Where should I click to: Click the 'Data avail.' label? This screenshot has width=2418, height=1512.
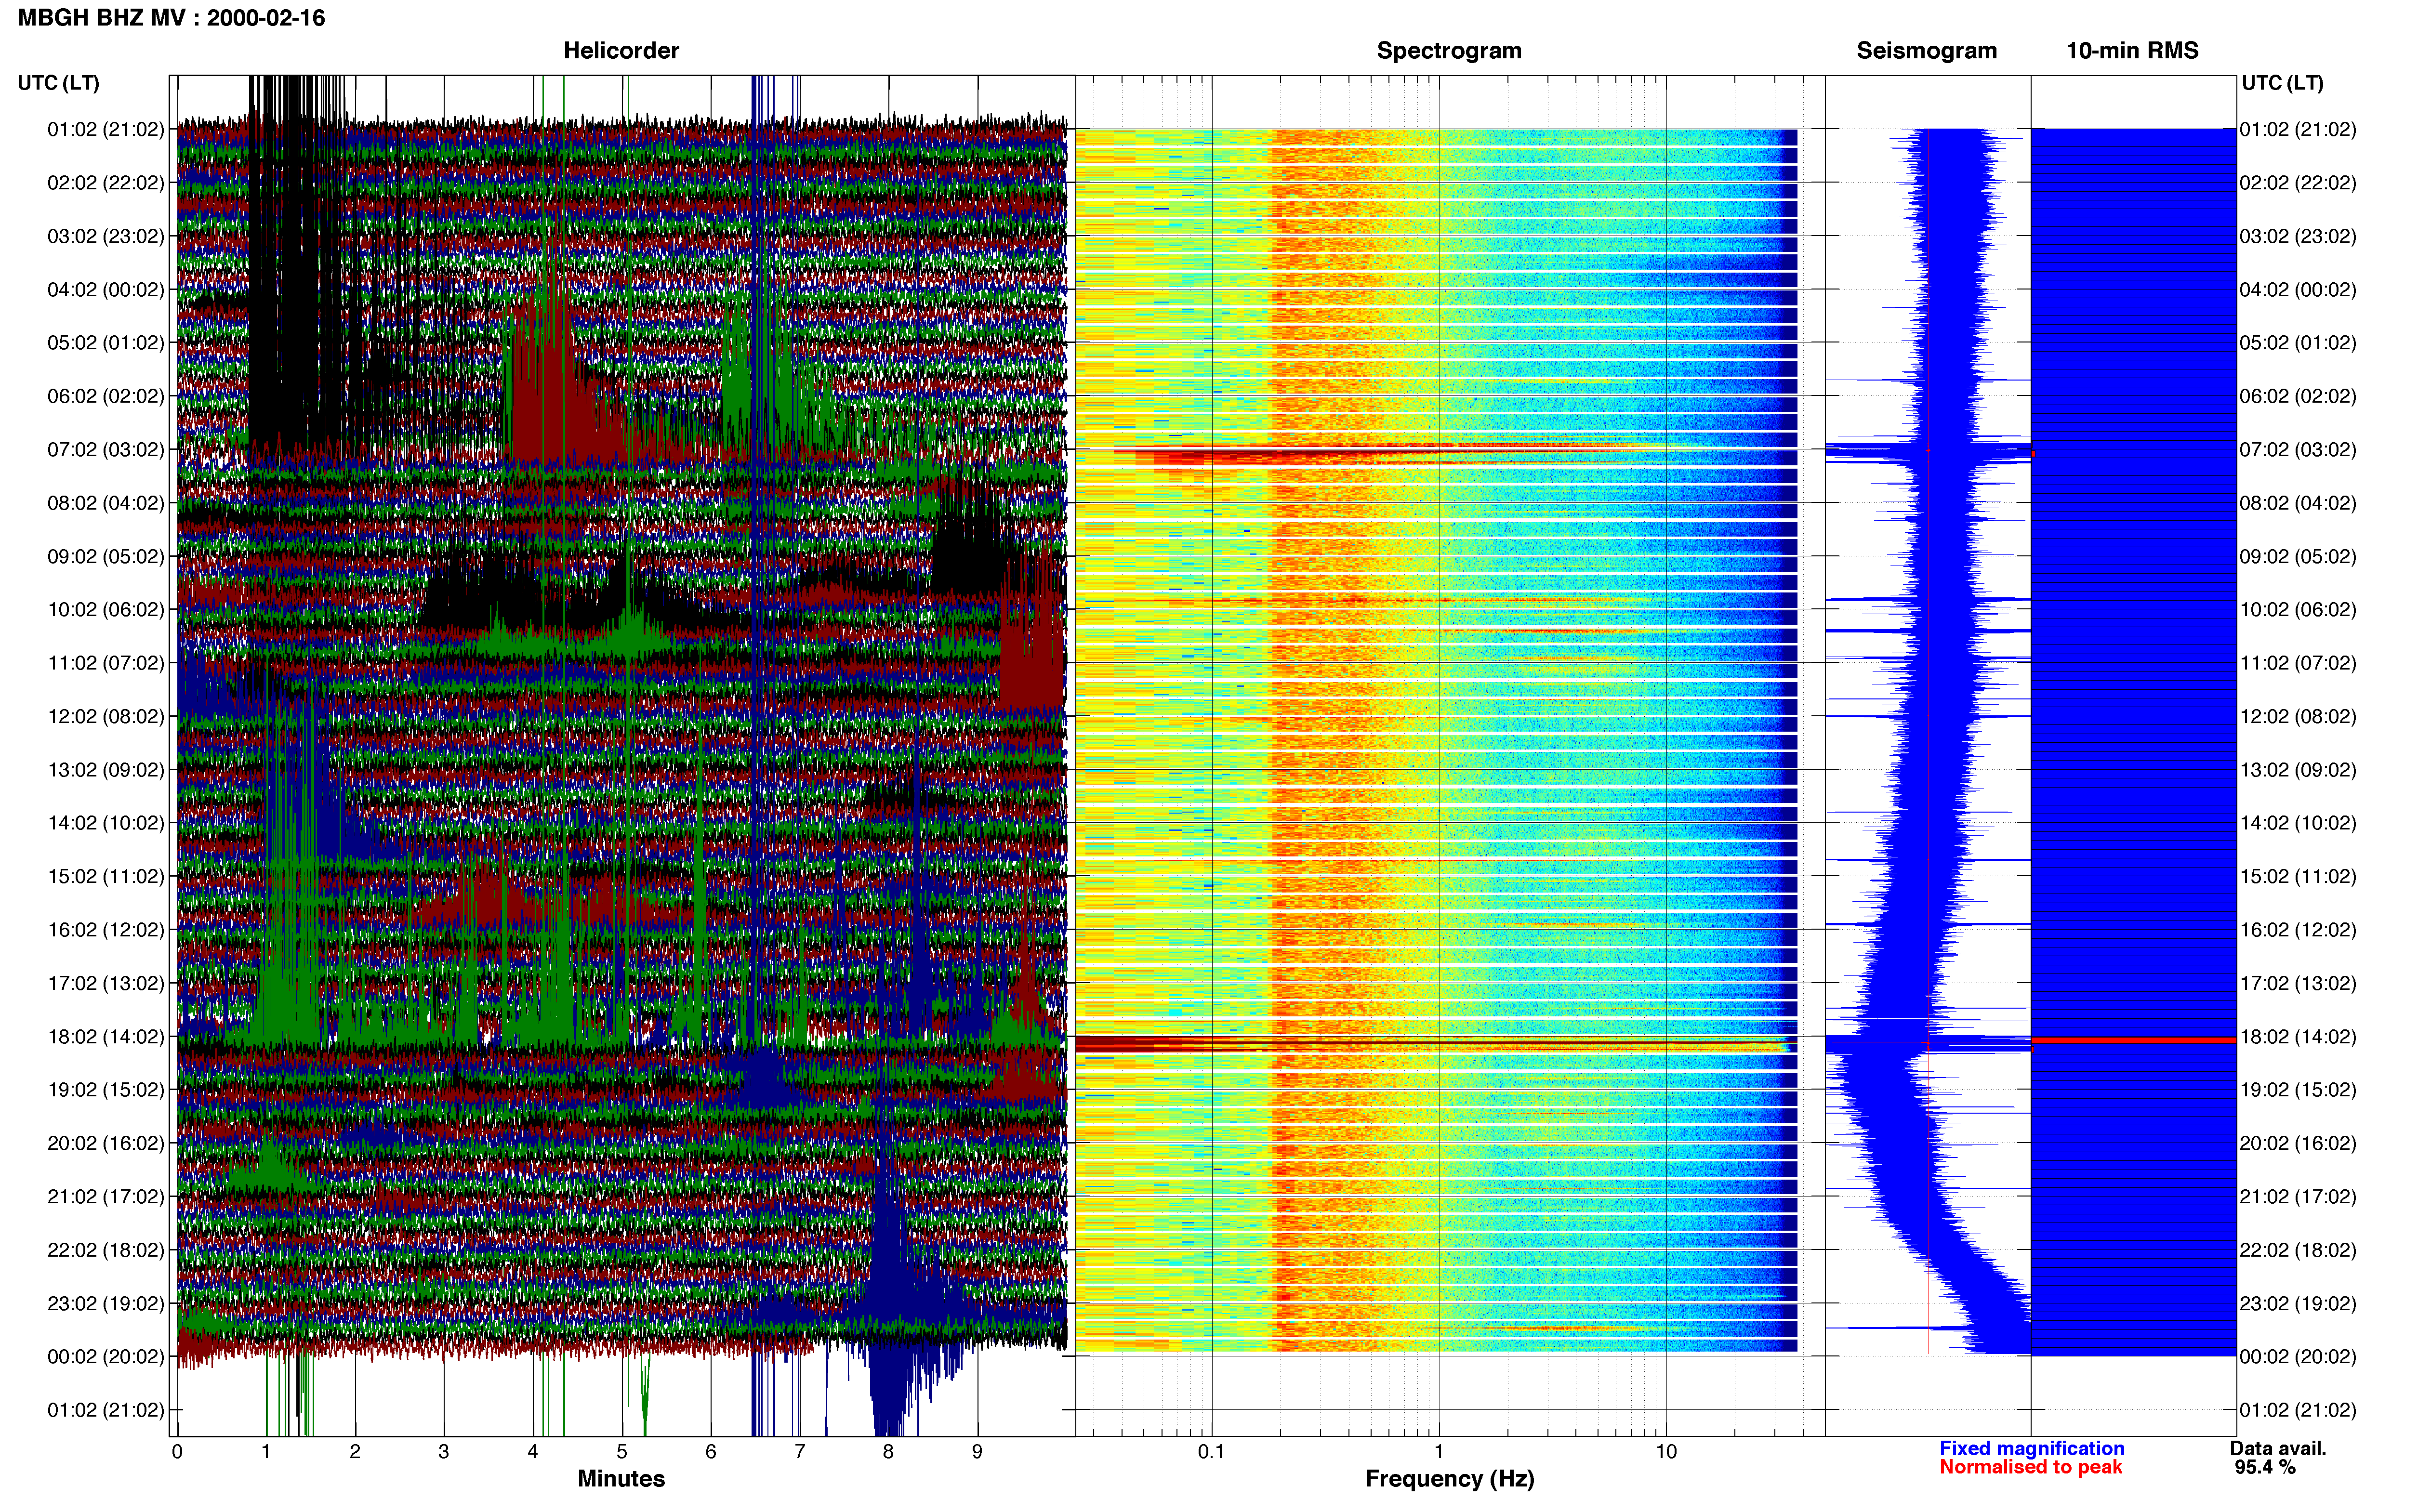[x=2278, y=1448]
